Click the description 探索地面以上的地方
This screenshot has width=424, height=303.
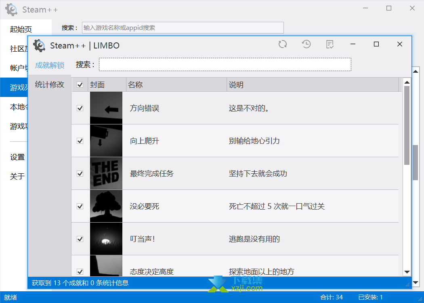pyautogui.click(x=262, y=271)
